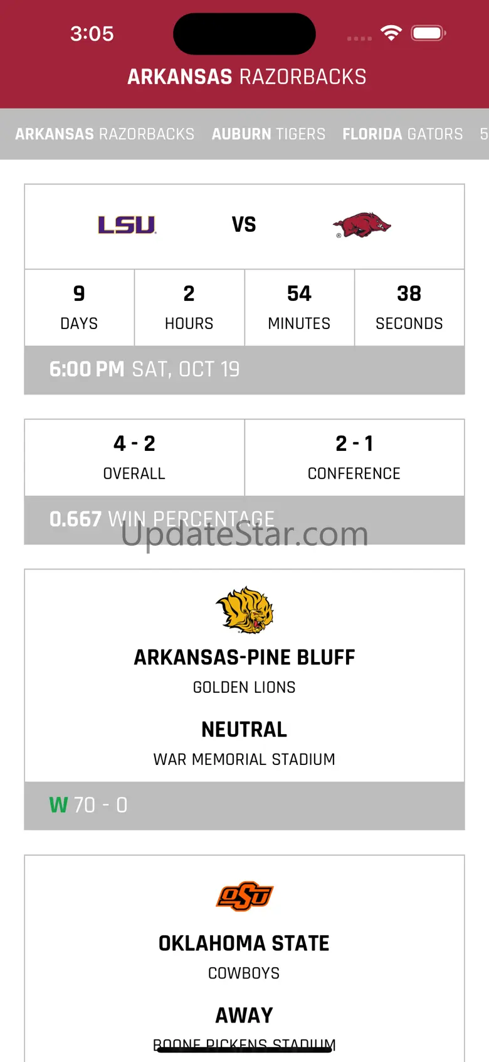
Task: Tap the LSU Tigers logo
Action: (127, 225)
